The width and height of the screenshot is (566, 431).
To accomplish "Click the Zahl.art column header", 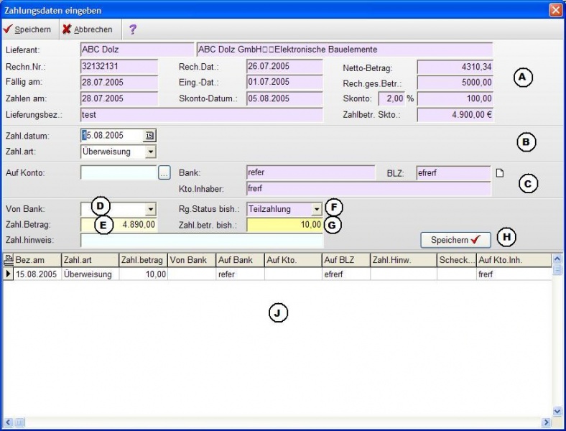I will 90,260.
